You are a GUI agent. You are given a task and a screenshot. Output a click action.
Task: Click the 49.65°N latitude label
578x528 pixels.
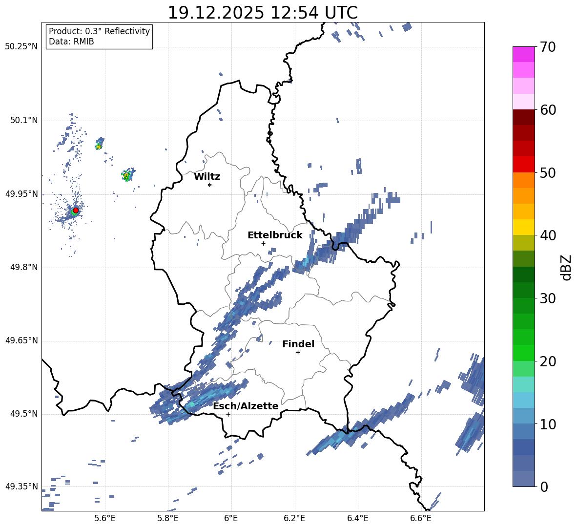point(21,340)
